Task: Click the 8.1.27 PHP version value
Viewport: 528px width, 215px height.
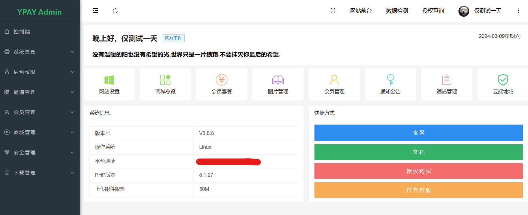Action: pyautogui.click(x=206, y=175)
